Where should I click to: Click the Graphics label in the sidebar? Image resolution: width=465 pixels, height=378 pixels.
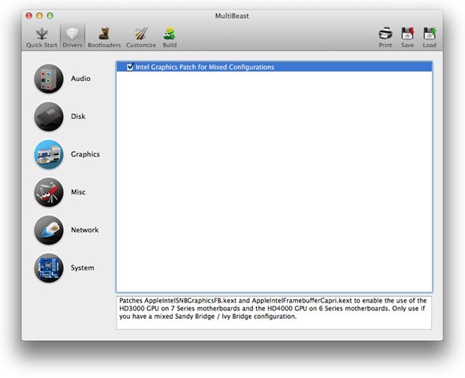click(x=85, y=154)
